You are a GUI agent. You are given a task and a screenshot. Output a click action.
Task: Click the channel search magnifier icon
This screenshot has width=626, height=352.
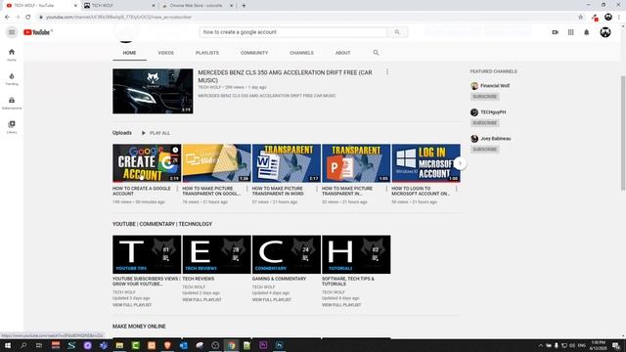[376, 53]
